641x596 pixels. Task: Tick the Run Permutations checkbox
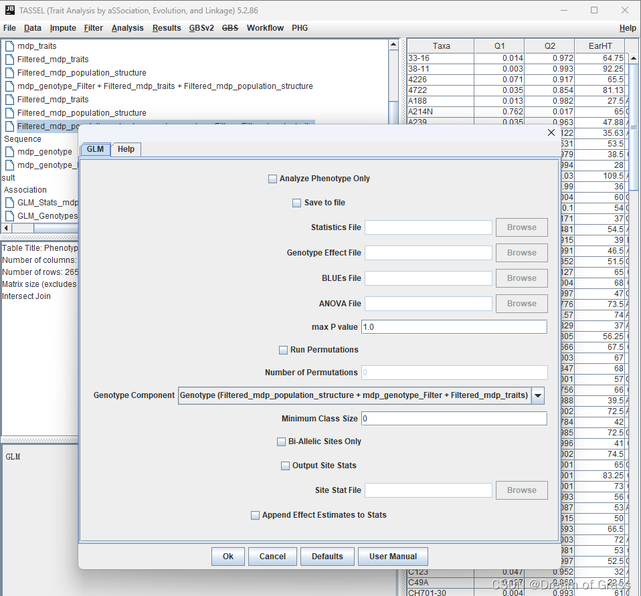click(283, 350)
